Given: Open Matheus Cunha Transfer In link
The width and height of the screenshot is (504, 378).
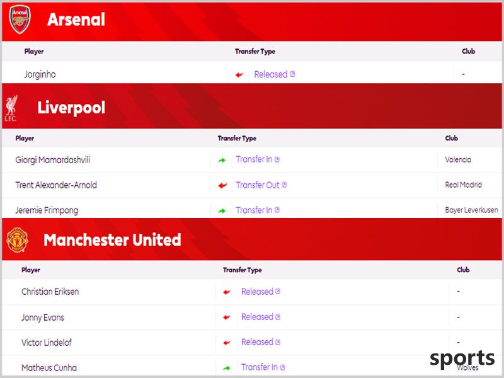Looking at the screenshot, I should [263, 367].
